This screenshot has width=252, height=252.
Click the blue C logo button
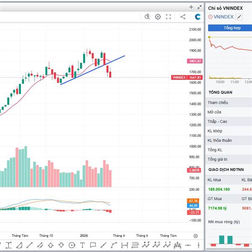pyautogui.click(x=198, y=17)
